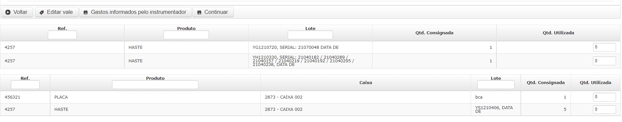Screen dimensions: 622x122
Task: Focus the Lote filter in first table
Action: tap(310, 35)
